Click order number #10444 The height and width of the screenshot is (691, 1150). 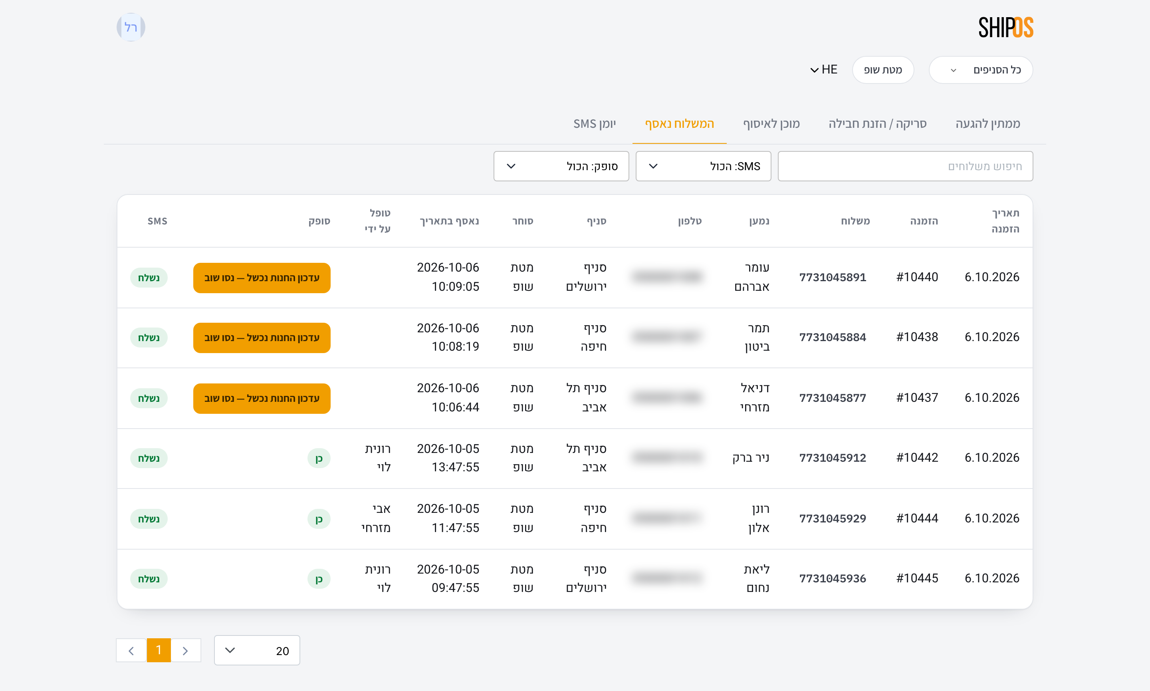tap(917, 518)
